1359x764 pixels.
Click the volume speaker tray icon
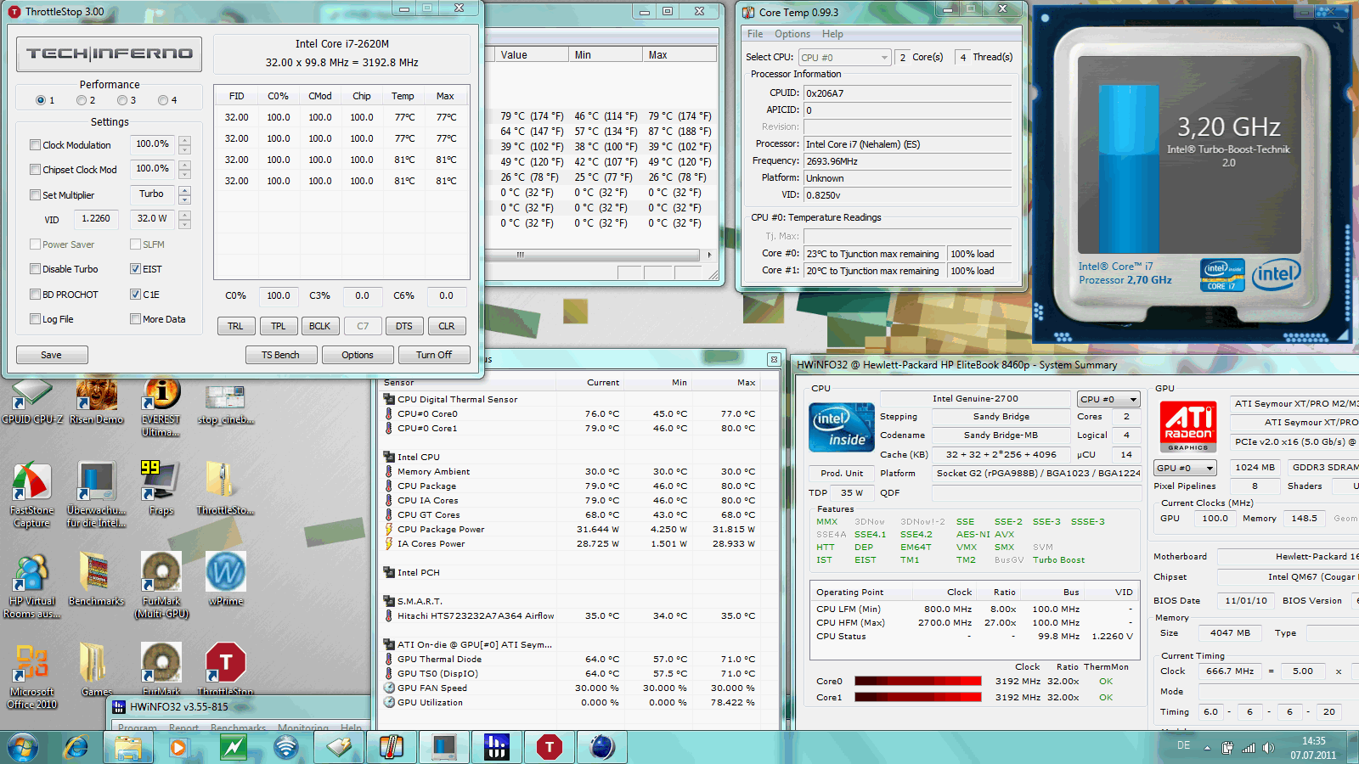coord(1268,748)
